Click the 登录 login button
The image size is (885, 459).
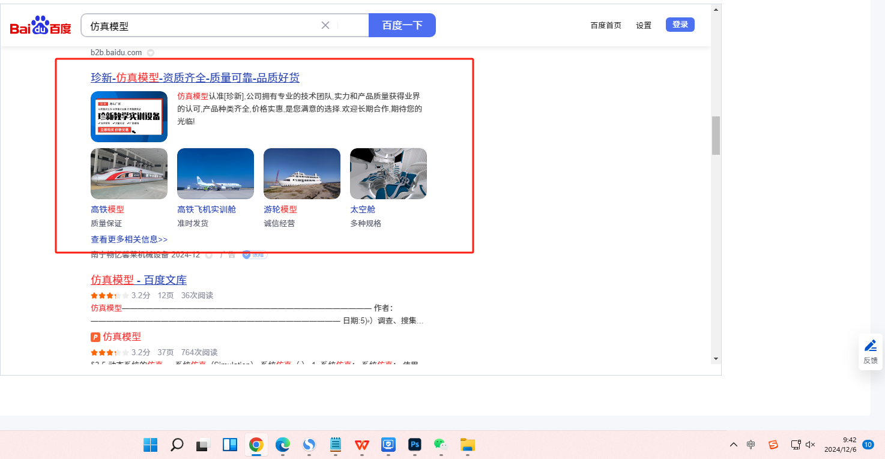click(x=680, y=25)
